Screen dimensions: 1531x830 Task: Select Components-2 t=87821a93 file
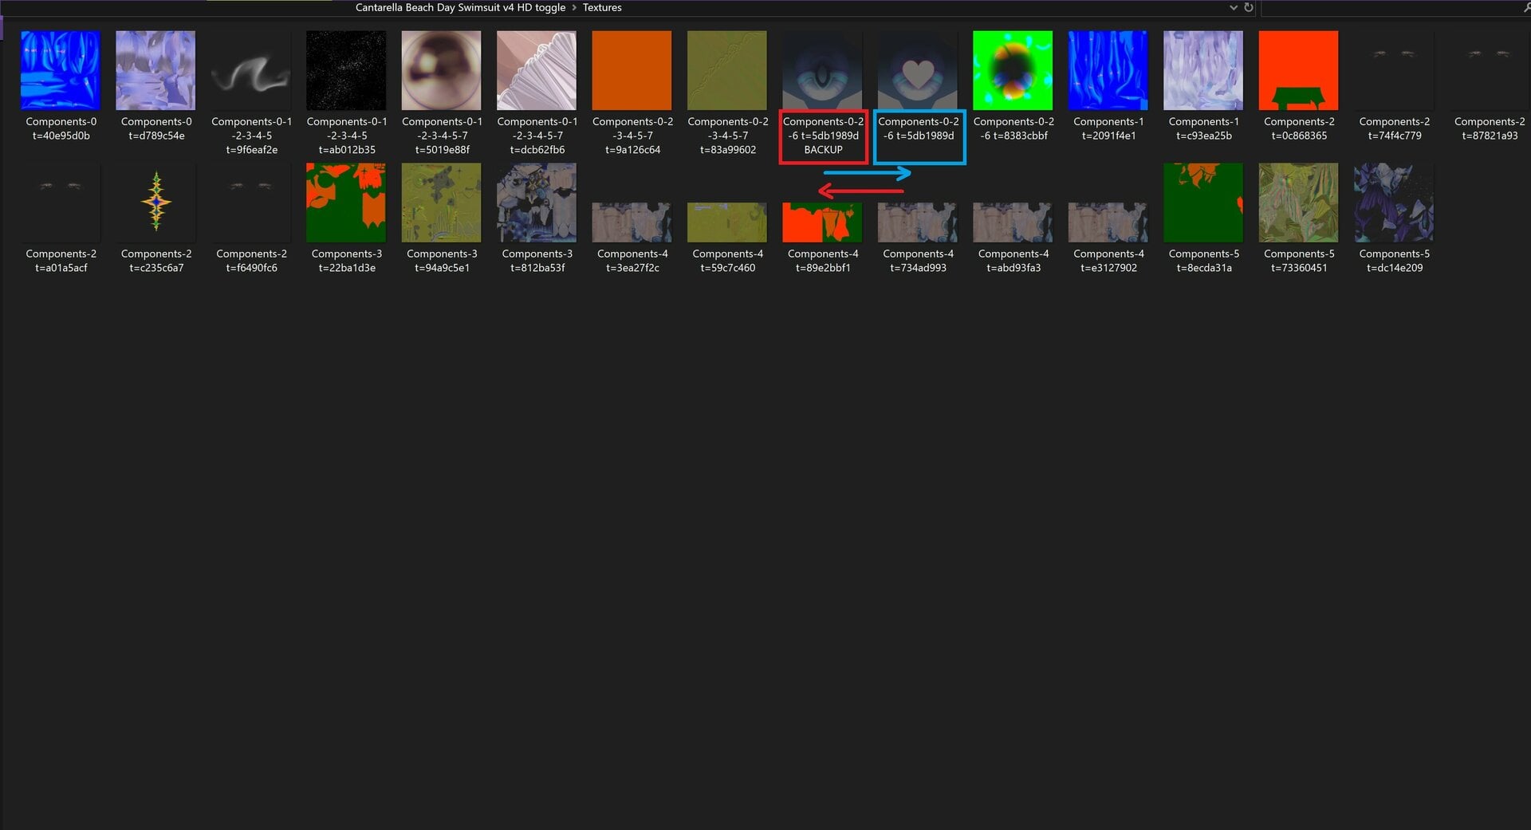click(1489, 70)
